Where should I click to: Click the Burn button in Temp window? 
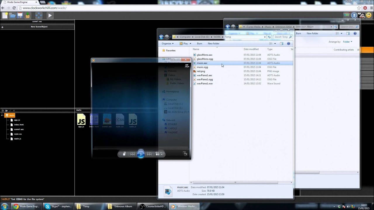click(200, 43)
